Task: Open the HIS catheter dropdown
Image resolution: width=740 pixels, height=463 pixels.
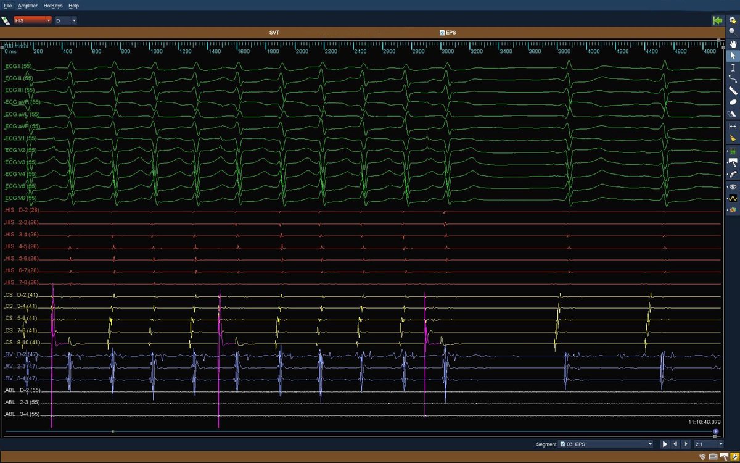Action: tap(33, 20)
